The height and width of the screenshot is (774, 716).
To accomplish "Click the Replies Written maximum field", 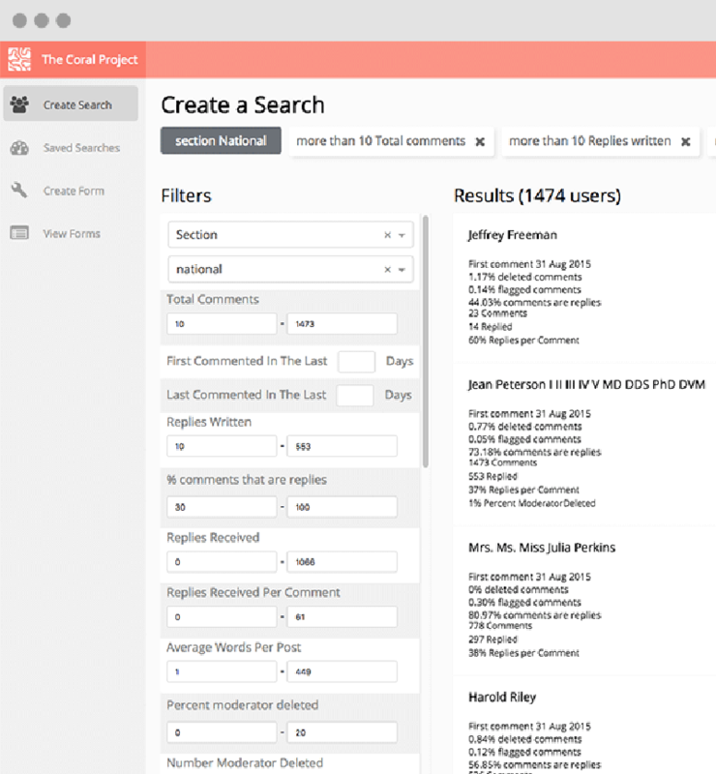I will (342, 446).
